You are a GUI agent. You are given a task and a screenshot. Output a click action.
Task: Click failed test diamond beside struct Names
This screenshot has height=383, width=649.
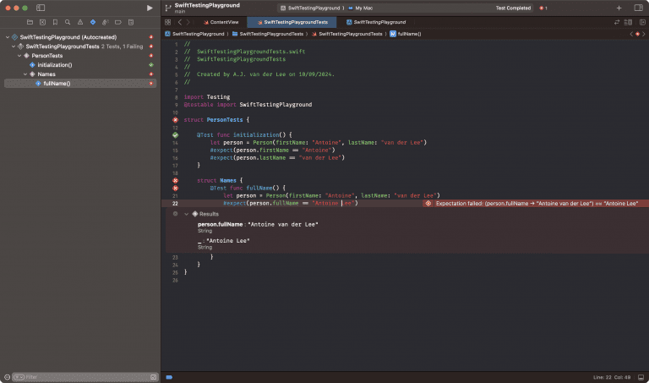[x=175, y=181]
